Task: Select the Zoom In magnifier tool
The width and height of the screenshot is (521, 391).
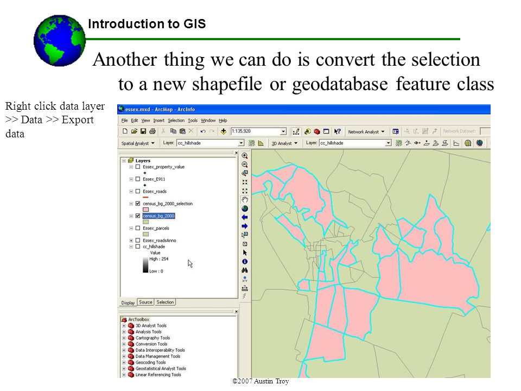Action: 245,156
